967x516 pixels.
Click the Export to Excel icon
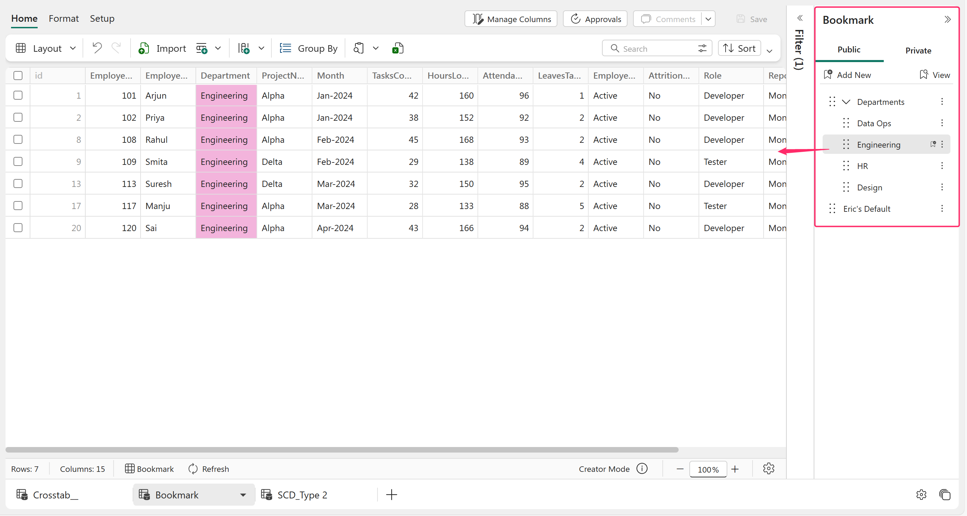click(398, 48)
